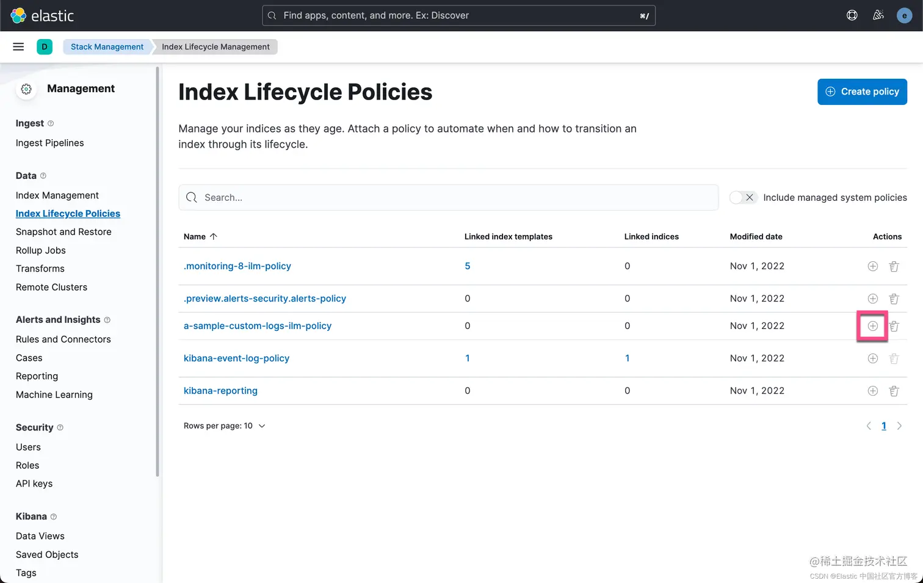Open Rows per page dropdown

point(224,426)
